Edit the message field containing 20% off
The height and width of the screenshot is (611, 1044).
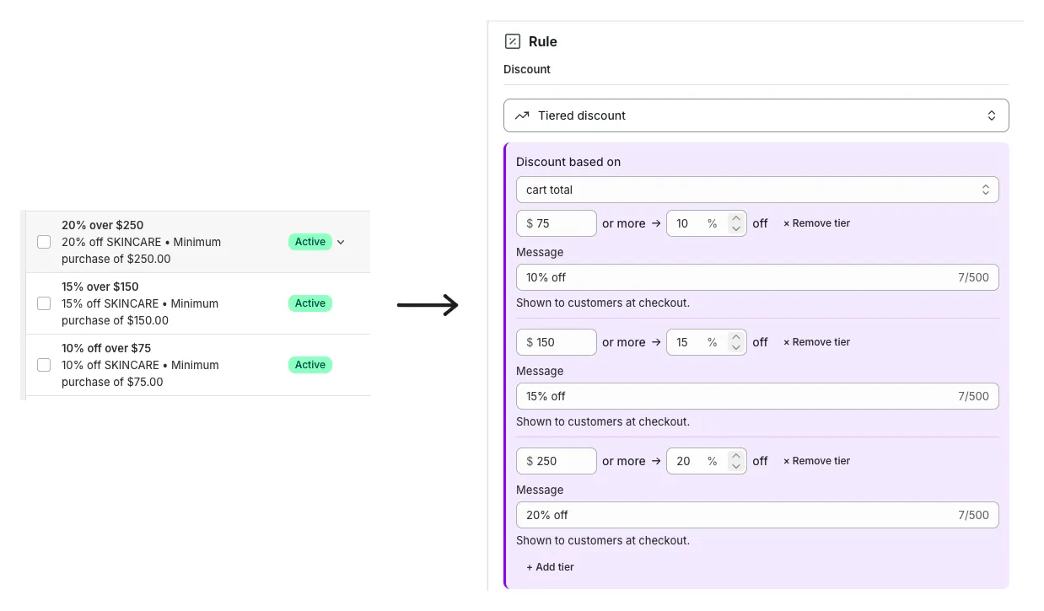coord(757,515)
